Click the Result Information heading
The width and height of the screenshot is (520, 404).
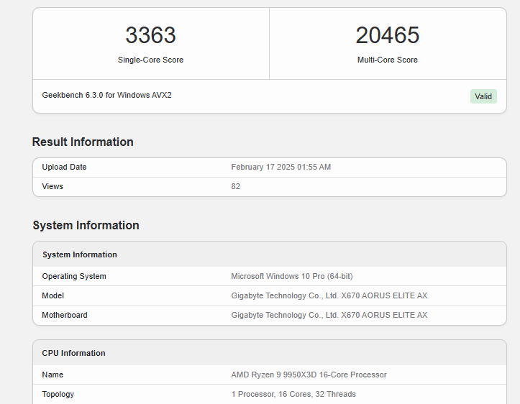(83, 142)
